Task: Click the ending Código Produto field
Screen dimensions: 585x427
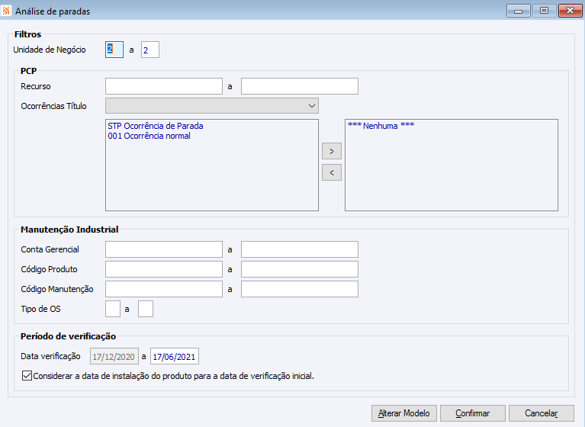Action: (x=300, y=269)
